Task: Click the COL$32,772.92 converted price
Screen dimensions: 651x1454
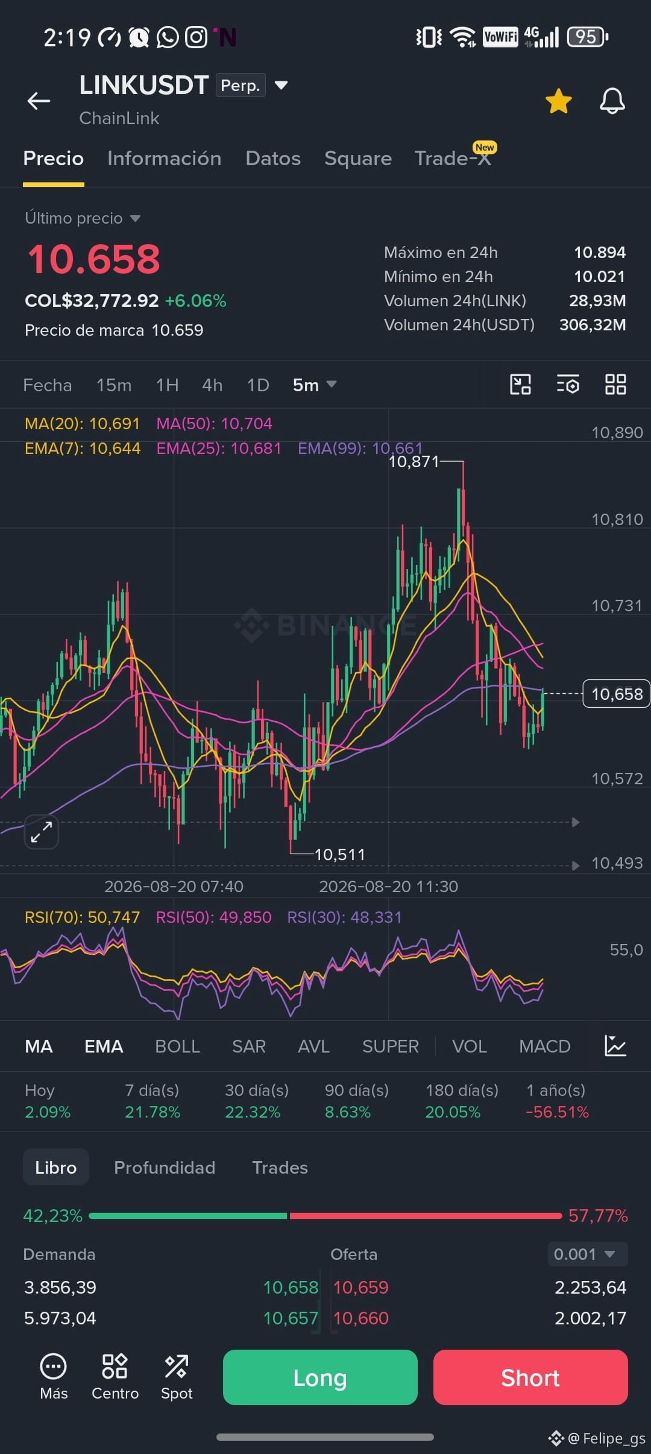Action: coord(92,301)
